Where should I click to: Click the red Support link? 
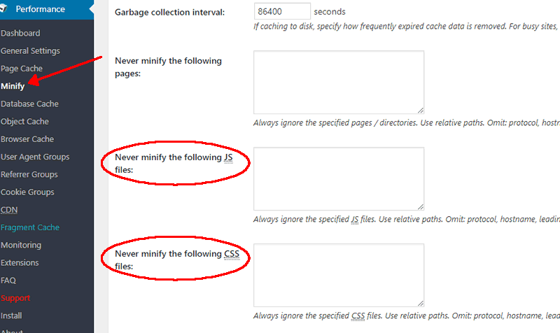pyautogui.click(x=15, y=298)
